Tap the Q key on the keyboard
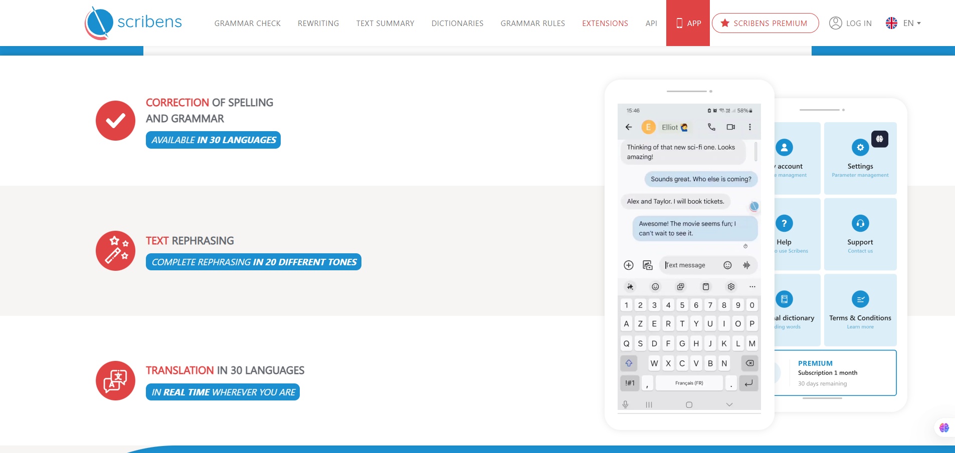The width and height of the screenshot is (955, 453). tap(626, 343)
